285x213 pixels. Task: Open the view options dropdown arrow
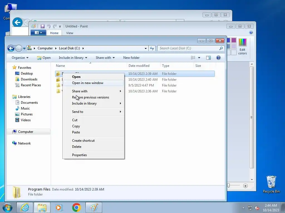click(x=199, y=58)
